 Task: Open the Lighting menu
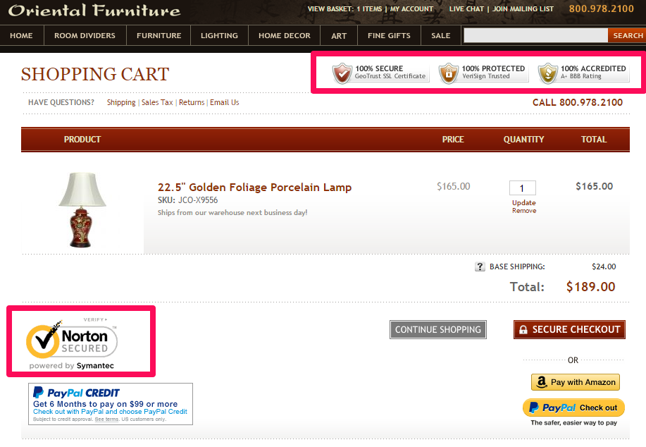(x=219, y=35)
